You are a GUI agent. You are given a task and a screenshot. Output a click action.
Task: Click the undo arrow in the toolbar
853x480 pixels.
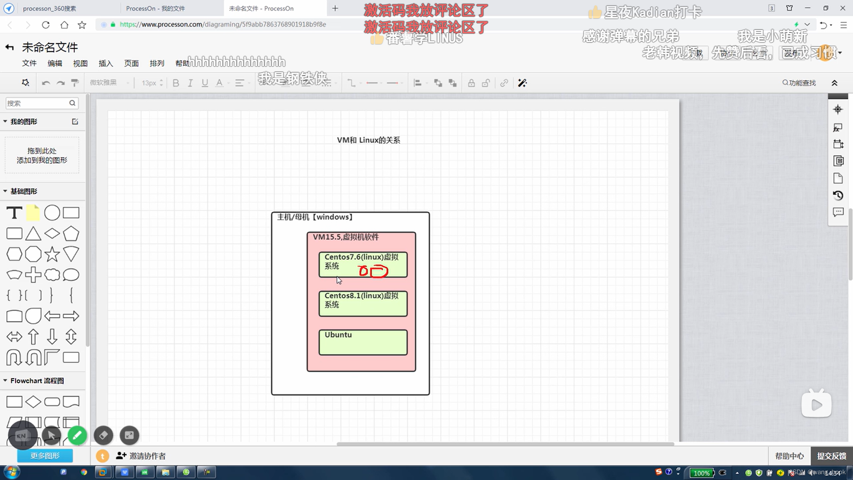coord(46,83)
